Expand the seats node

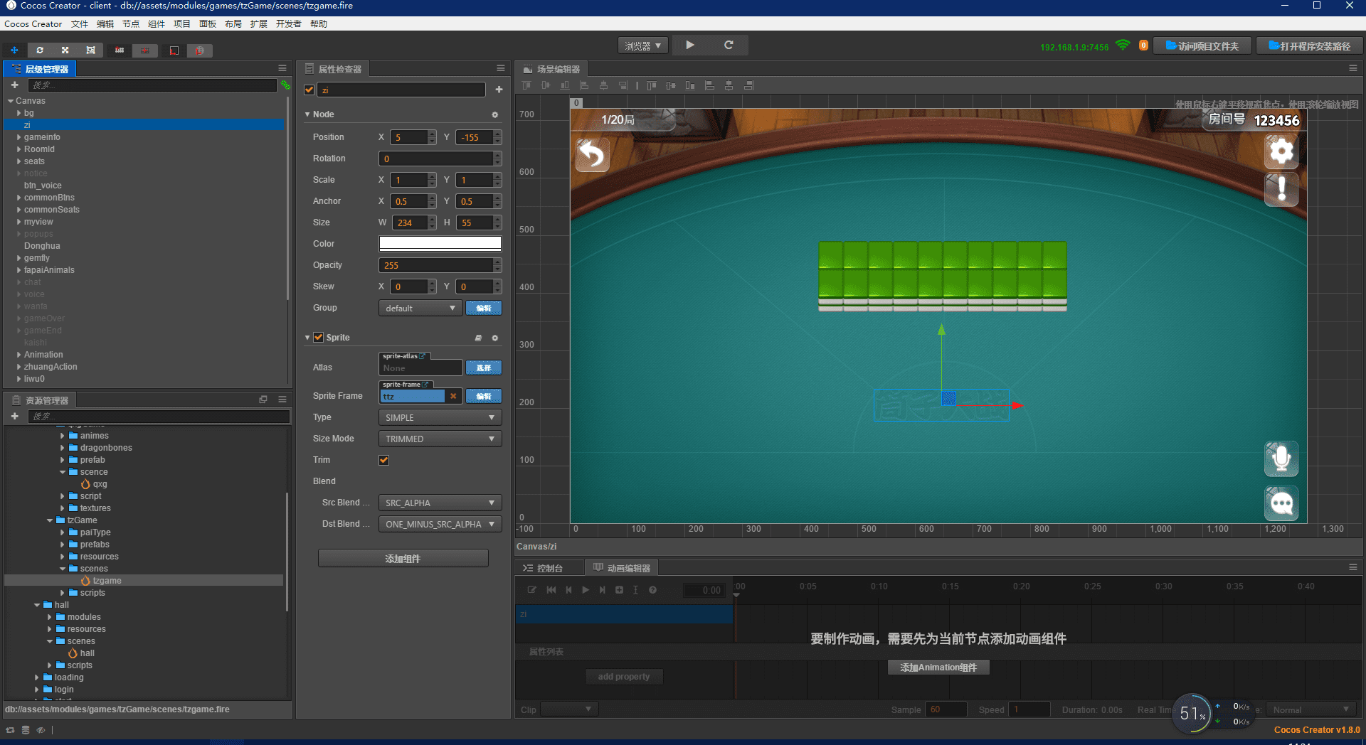click(x=18, y=161)
